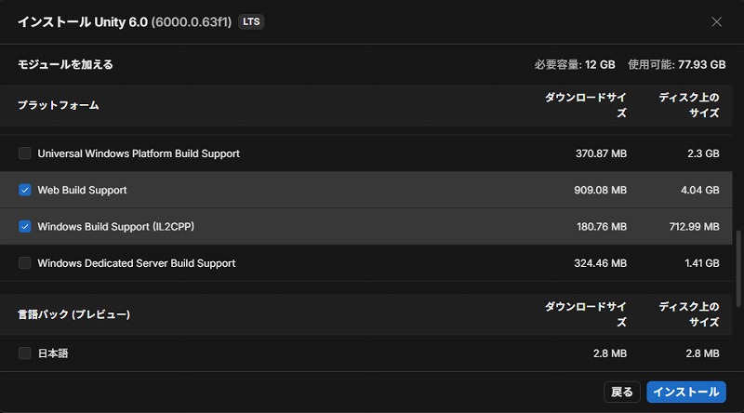
Task: Check Windows Dedicated Server Build Support
Action: [x=25, y=263]
